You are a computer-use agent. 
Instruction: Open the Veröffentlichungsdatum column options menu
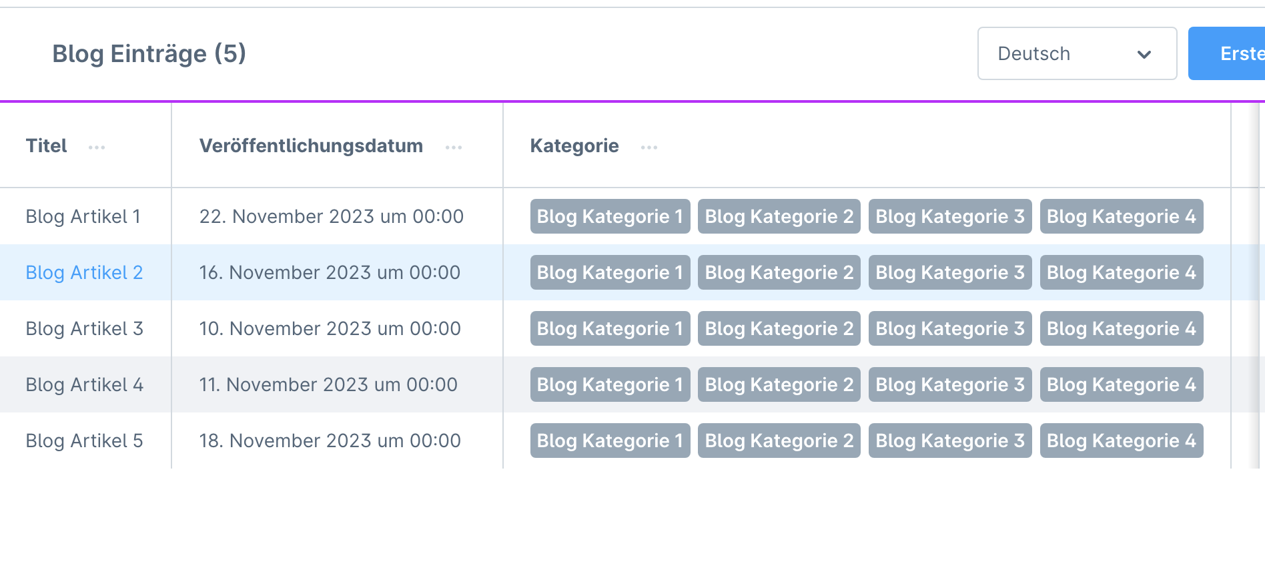(x=454, y=147)
